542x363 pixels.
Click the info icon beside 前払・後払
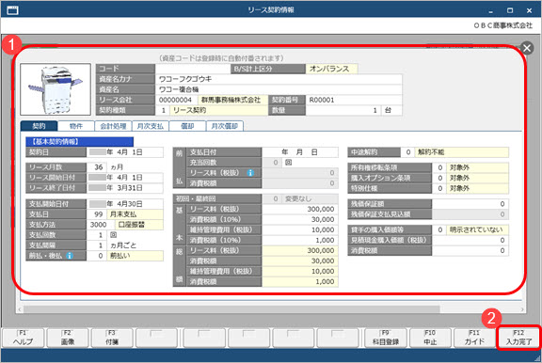point(70,256)
